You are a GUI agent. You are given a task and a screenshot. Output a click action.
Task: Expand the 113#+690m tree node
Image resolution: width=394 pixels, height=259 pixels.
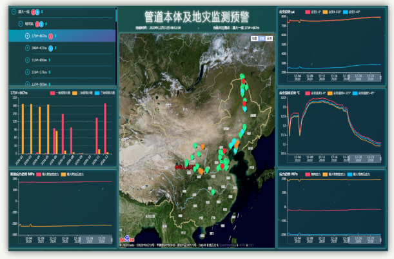pos(27,60)
